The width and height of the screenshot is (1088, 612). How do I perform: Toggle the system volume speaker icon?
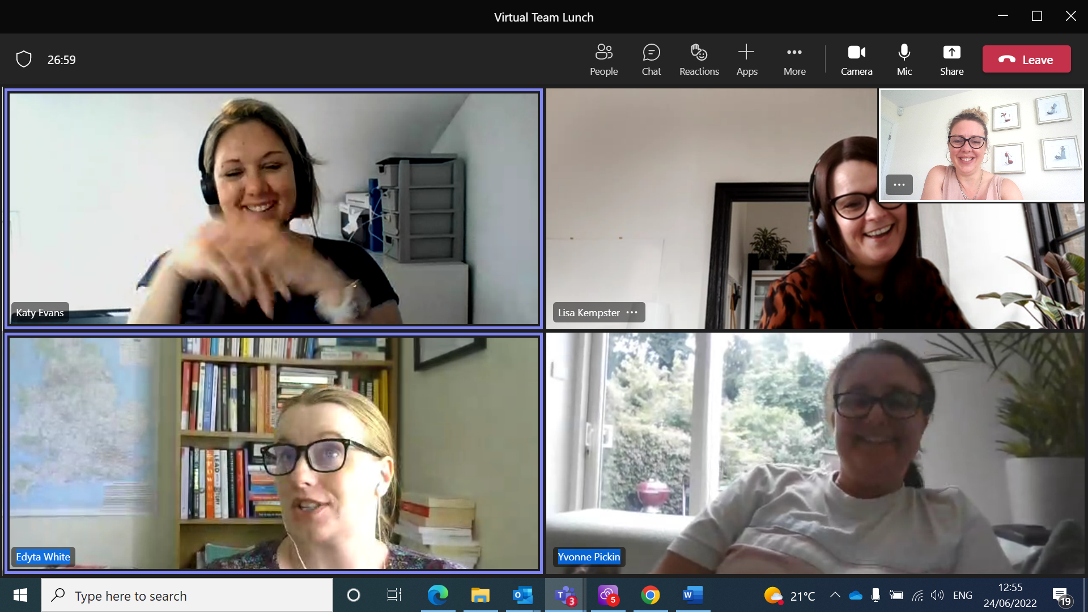click(937, 595)
